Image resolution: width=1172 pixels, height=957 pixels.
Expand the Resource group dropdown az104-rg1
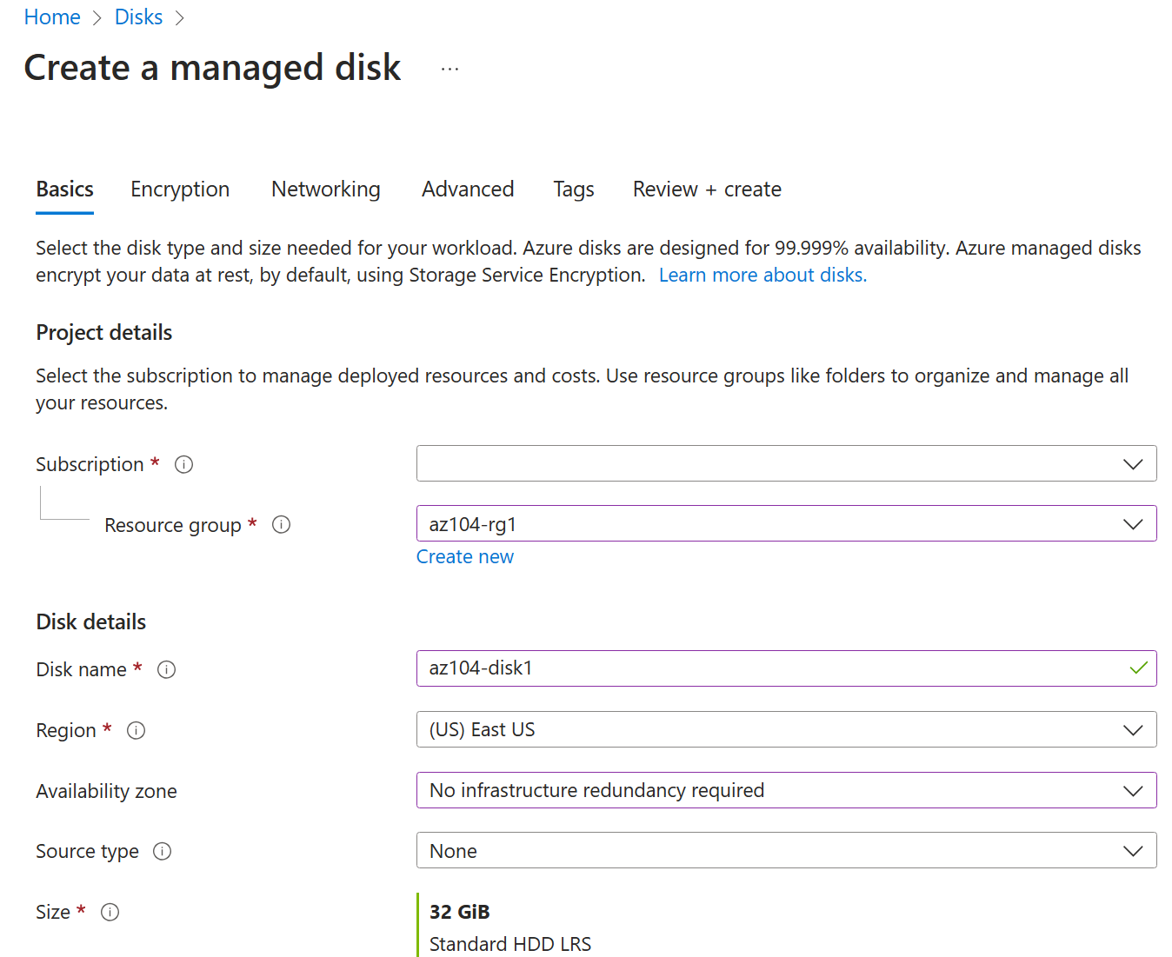[x=785, y=524]
